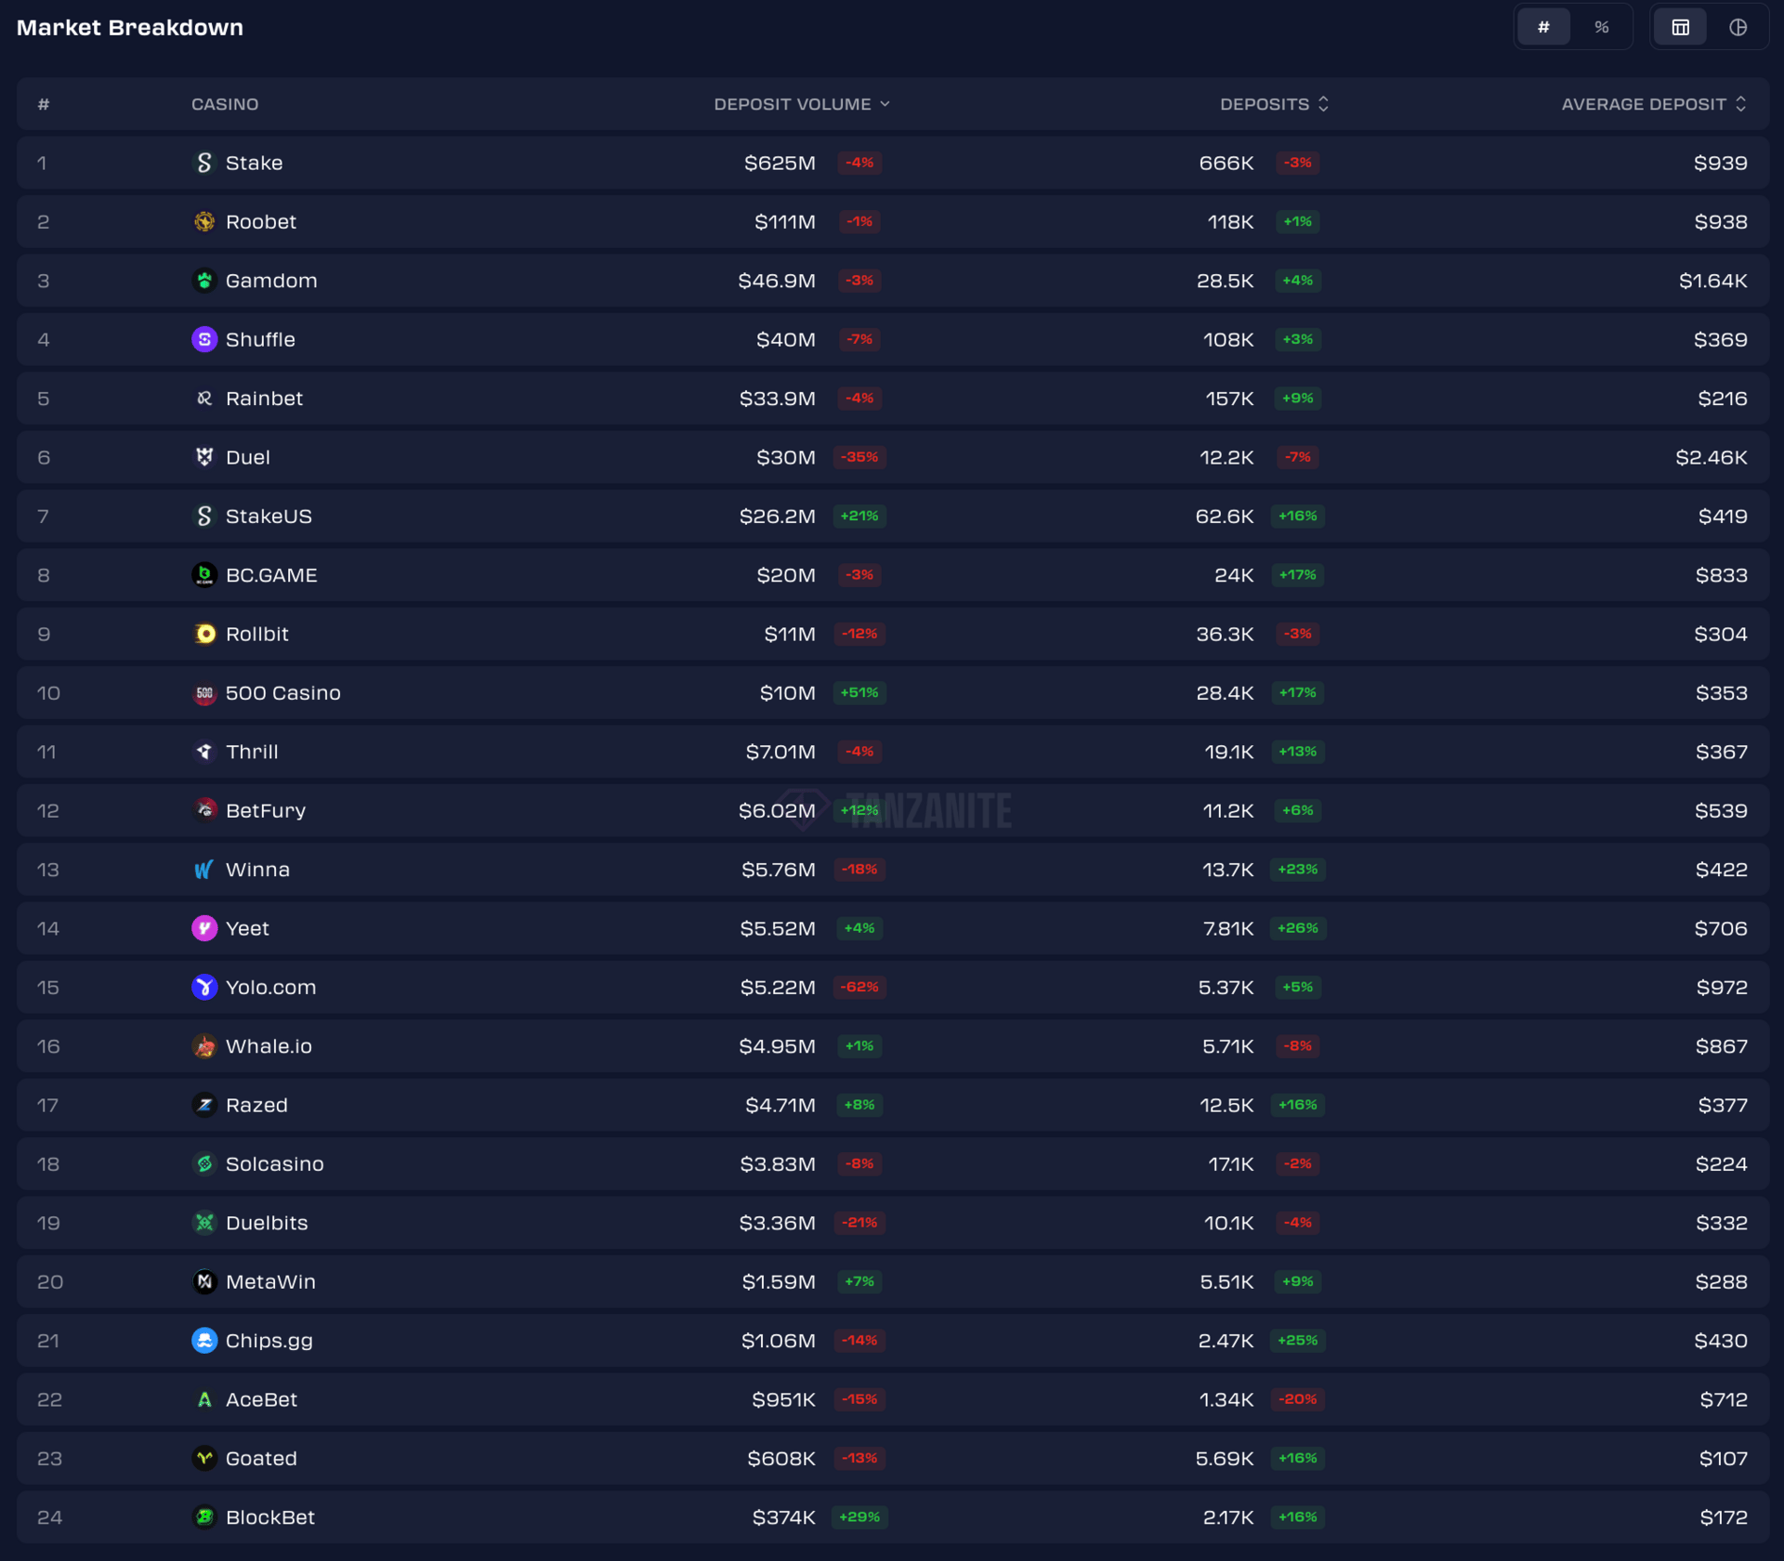
Task: Click Duel's -35% volume change badge
Action: point(859,457)
